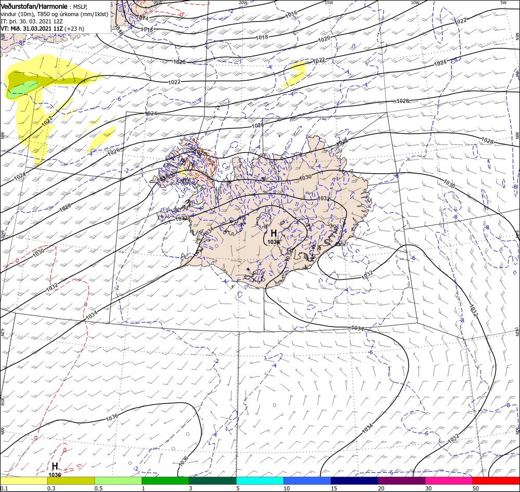Image resolution: width=520 pixels, height=492 pixels.
Task: Click the light green 0.5–1 legend band
Action: pos(118,481)
